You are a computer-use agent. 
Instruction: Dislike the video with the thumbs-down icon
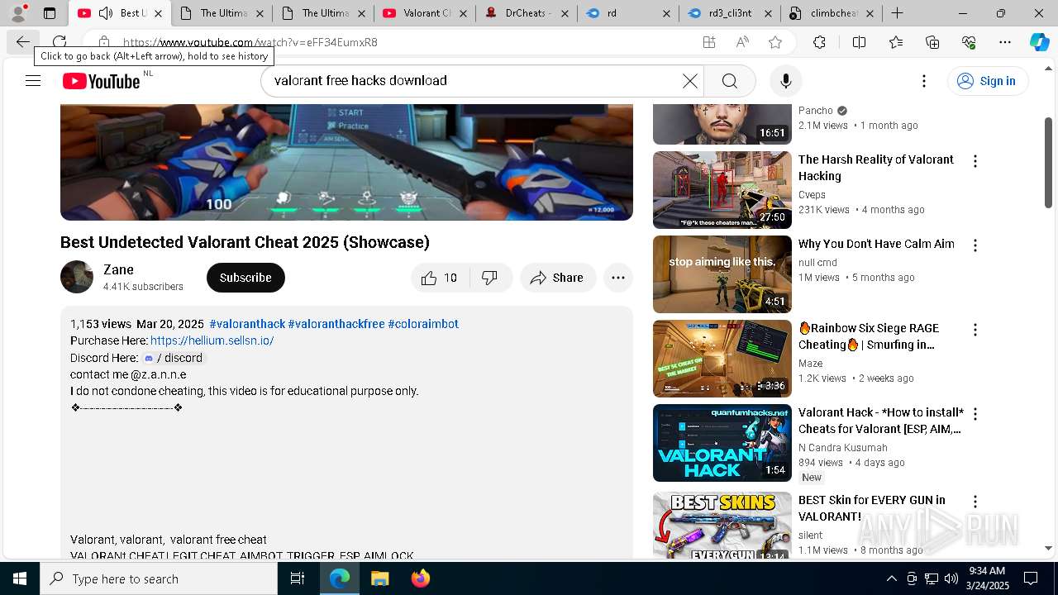[x=490, y=278]
